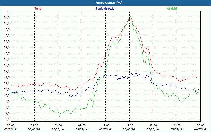Viewport: 211px width, 132px height.
Task: Click the 06:00 time axis label
Action: pyautogui.click(x=58, y=125)
